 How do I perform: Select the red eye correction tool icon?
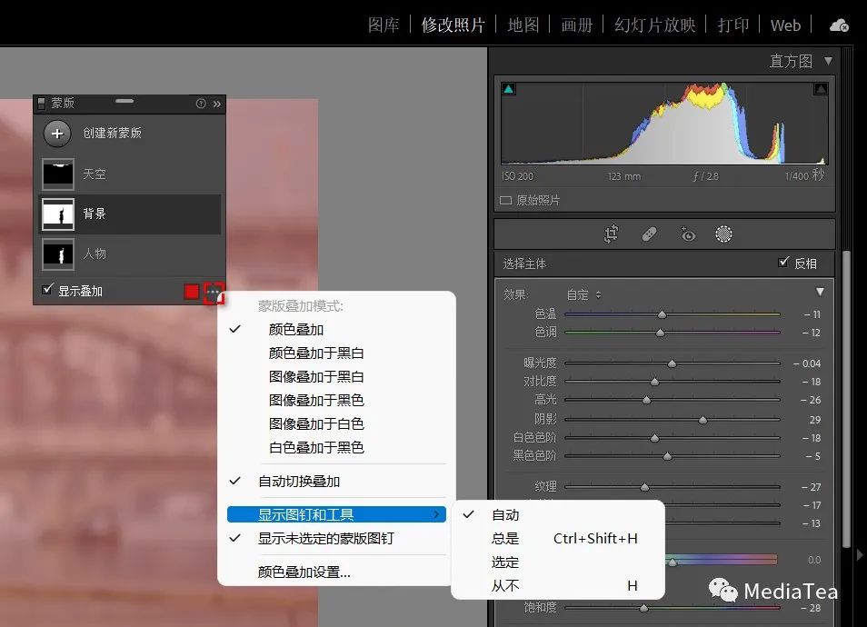click(687, 234)
